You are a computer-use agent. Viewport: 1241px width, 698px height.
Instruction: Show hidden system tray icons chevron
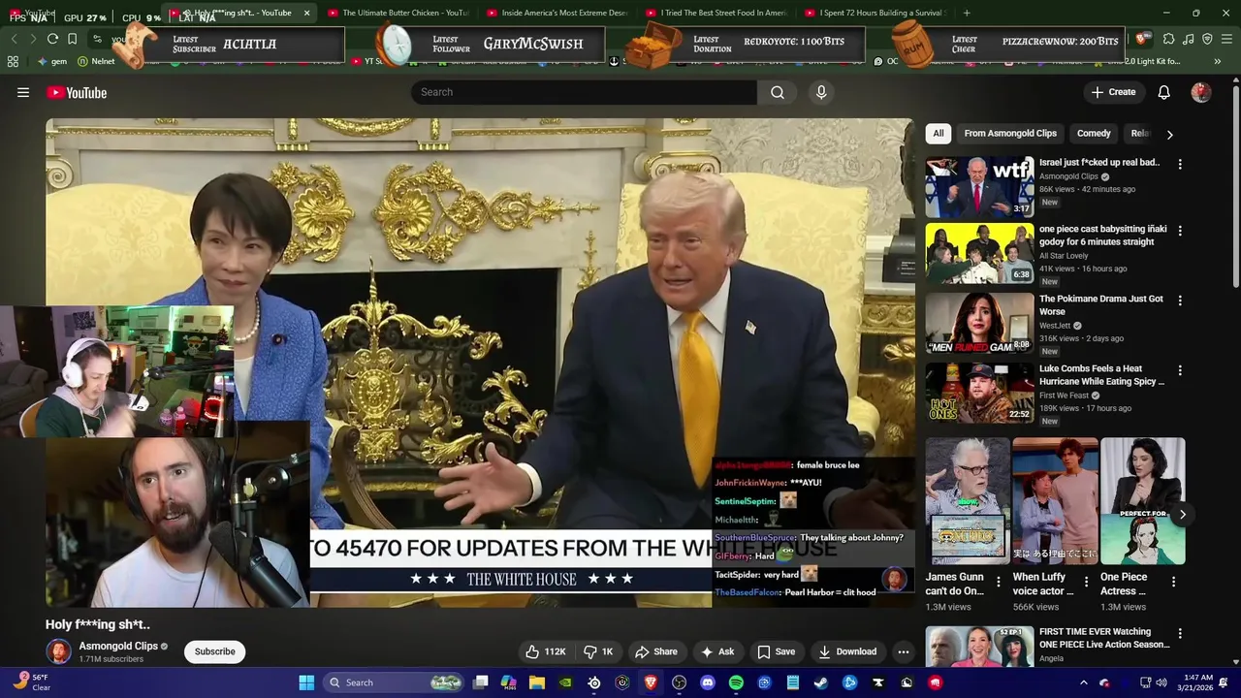point(1083,682)
